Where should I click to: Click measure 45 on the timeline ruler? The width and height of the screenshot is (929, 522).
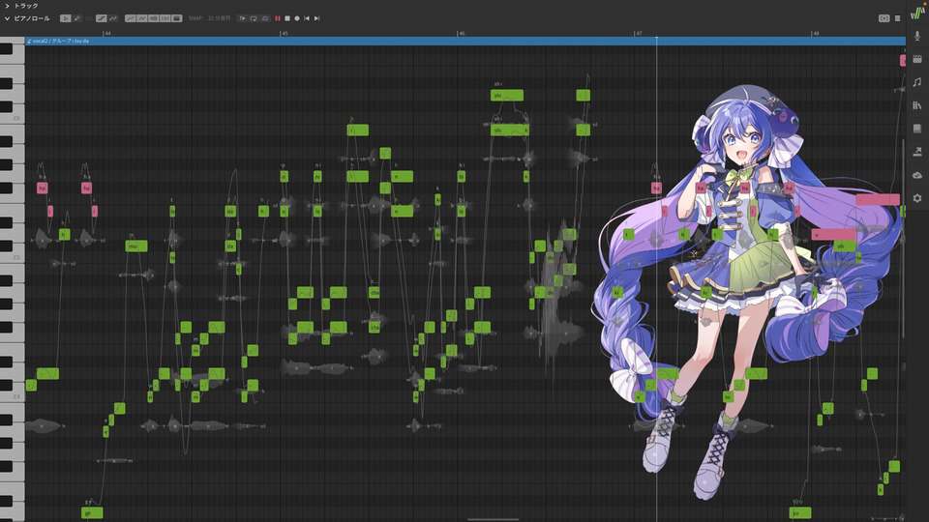[284, 33]
